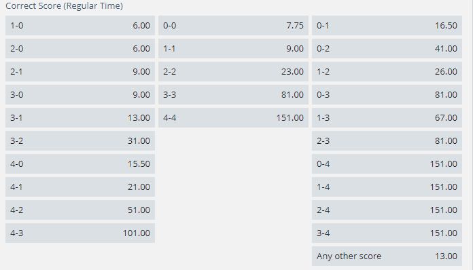Choose the 3-2 score at 31.00
The width and height of the screenshot is (473, 270).
click(80, 141)
